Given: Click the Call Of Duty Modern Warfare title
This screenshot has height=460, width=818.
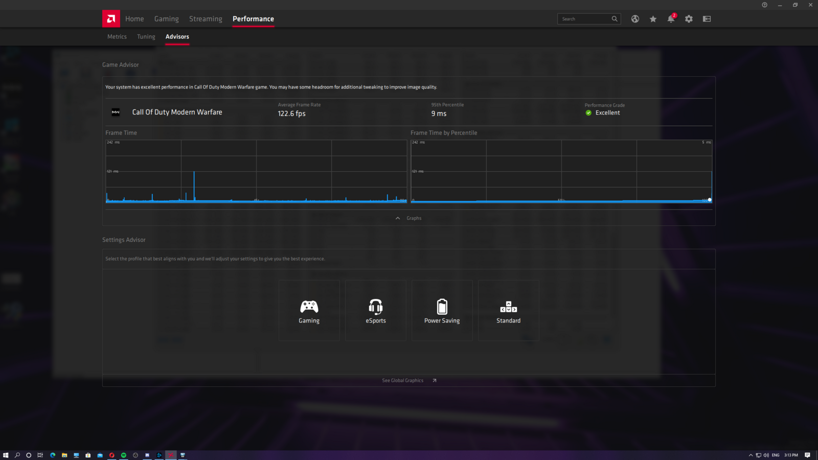Looking at the screenshot, I should [x=177, y=112].
